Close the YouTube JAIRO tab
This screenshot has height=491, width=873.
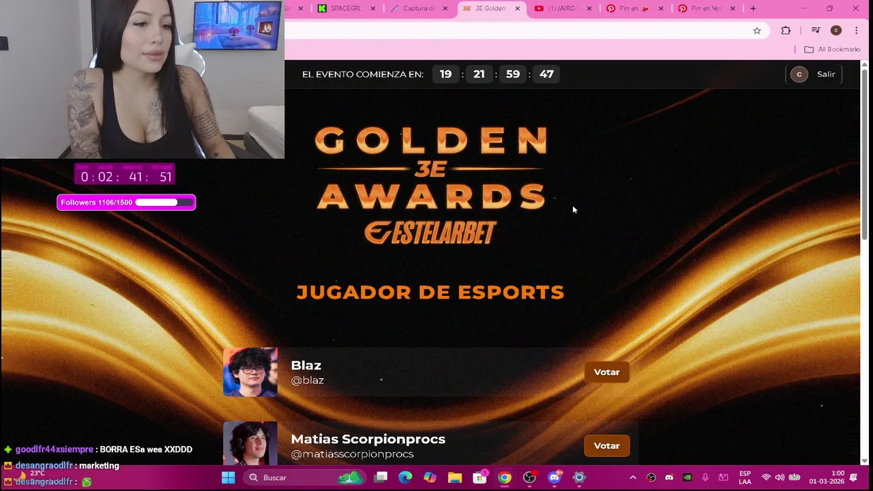pyautogui.click(x=589, y=8)
